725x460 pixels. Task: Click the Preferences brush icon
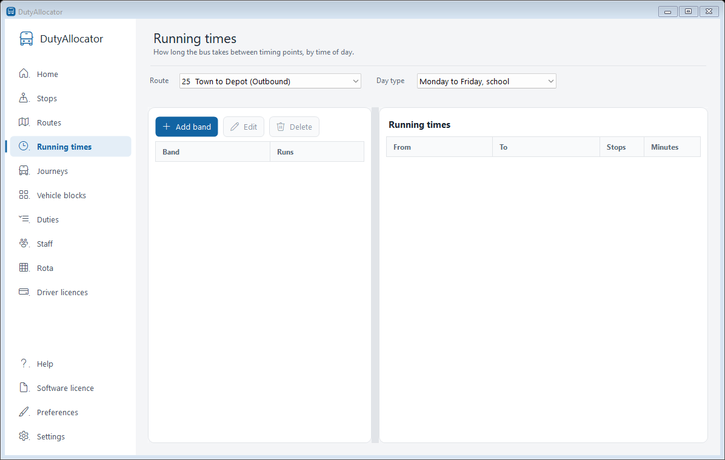24,412
